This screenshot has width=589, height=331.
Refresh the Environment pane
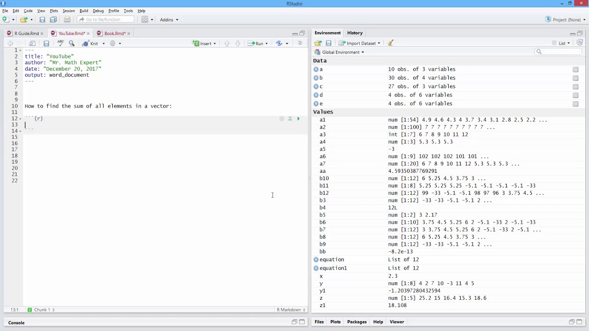tap(580, 43)
